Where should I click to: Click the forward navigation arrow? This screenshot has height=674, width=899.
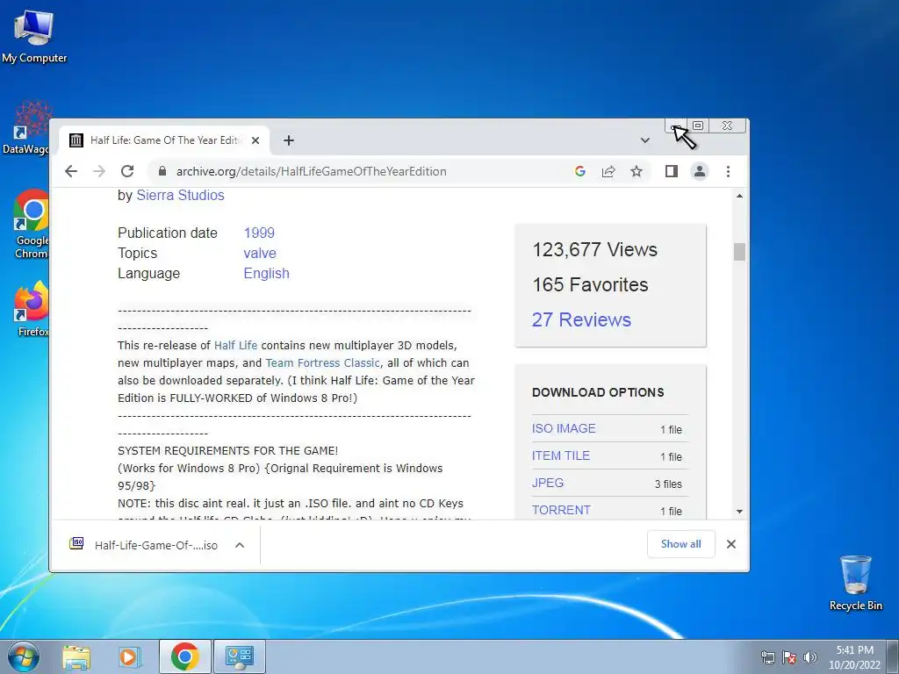(99, 171)
